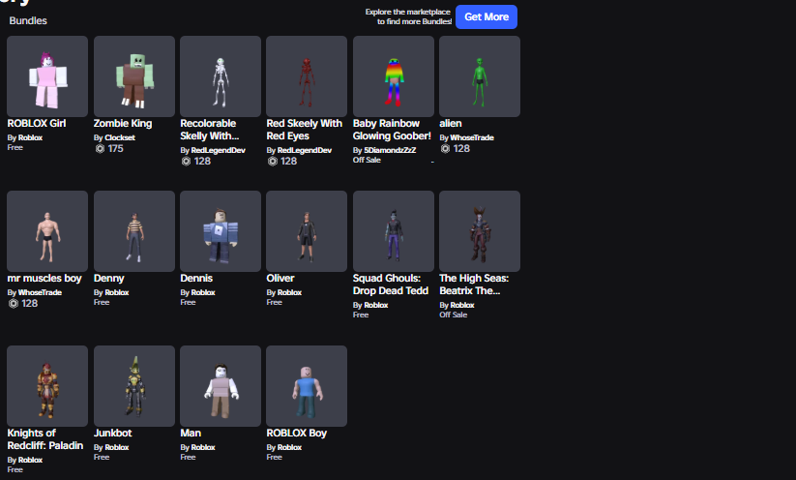
Task: Click the Junkbot title link
Action: [x=113, y=434]
